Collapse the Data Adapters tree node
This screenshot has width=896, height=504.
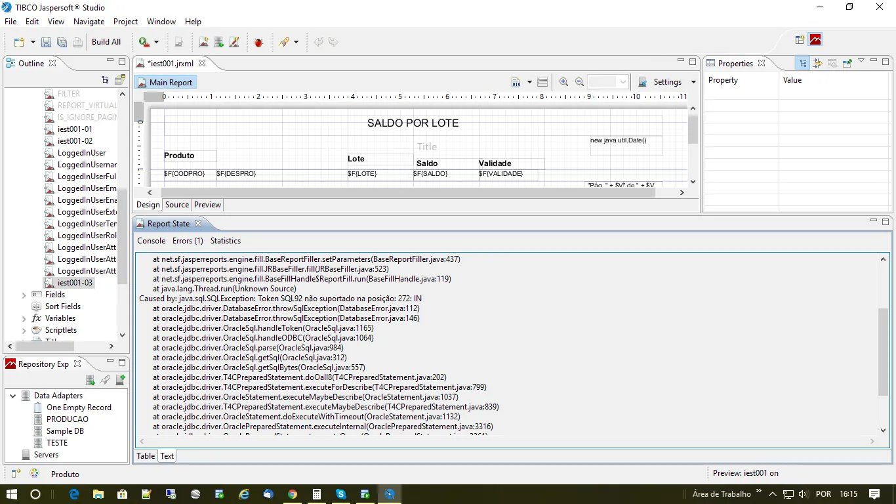pyautogui.click(x=12, y=396)
